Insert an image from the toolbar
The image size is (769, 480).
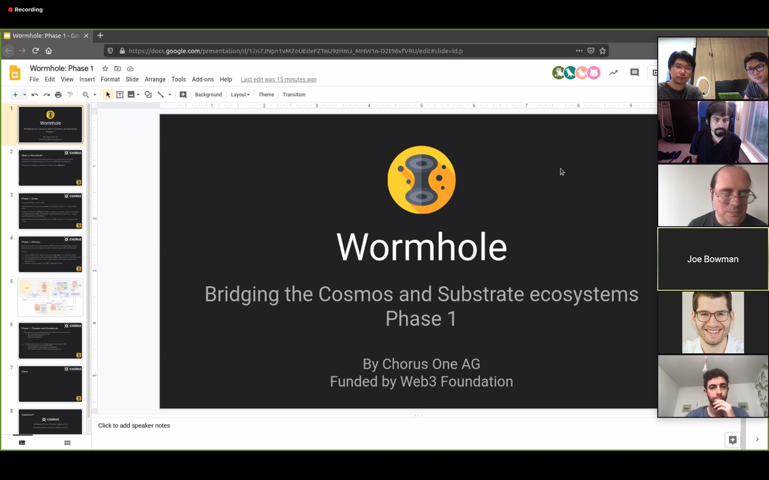coord(131,95)
